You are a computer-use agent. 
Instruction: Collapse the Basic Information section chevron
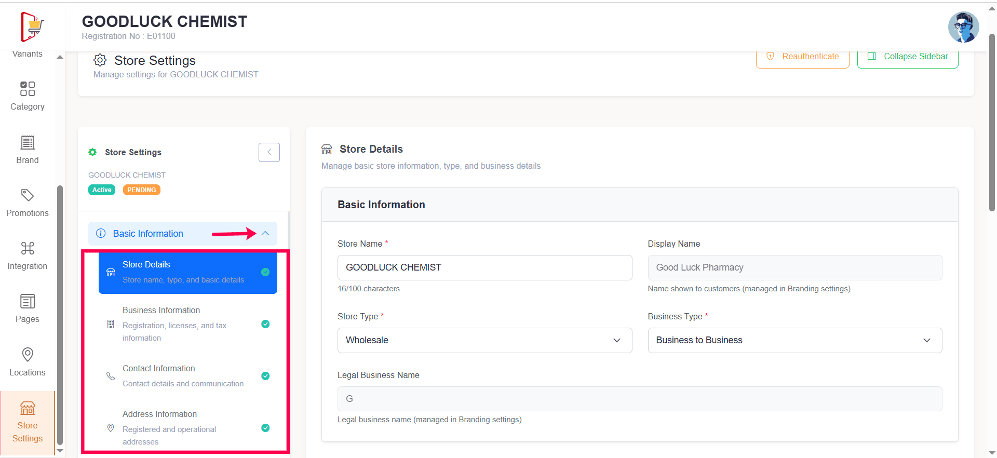265,234
